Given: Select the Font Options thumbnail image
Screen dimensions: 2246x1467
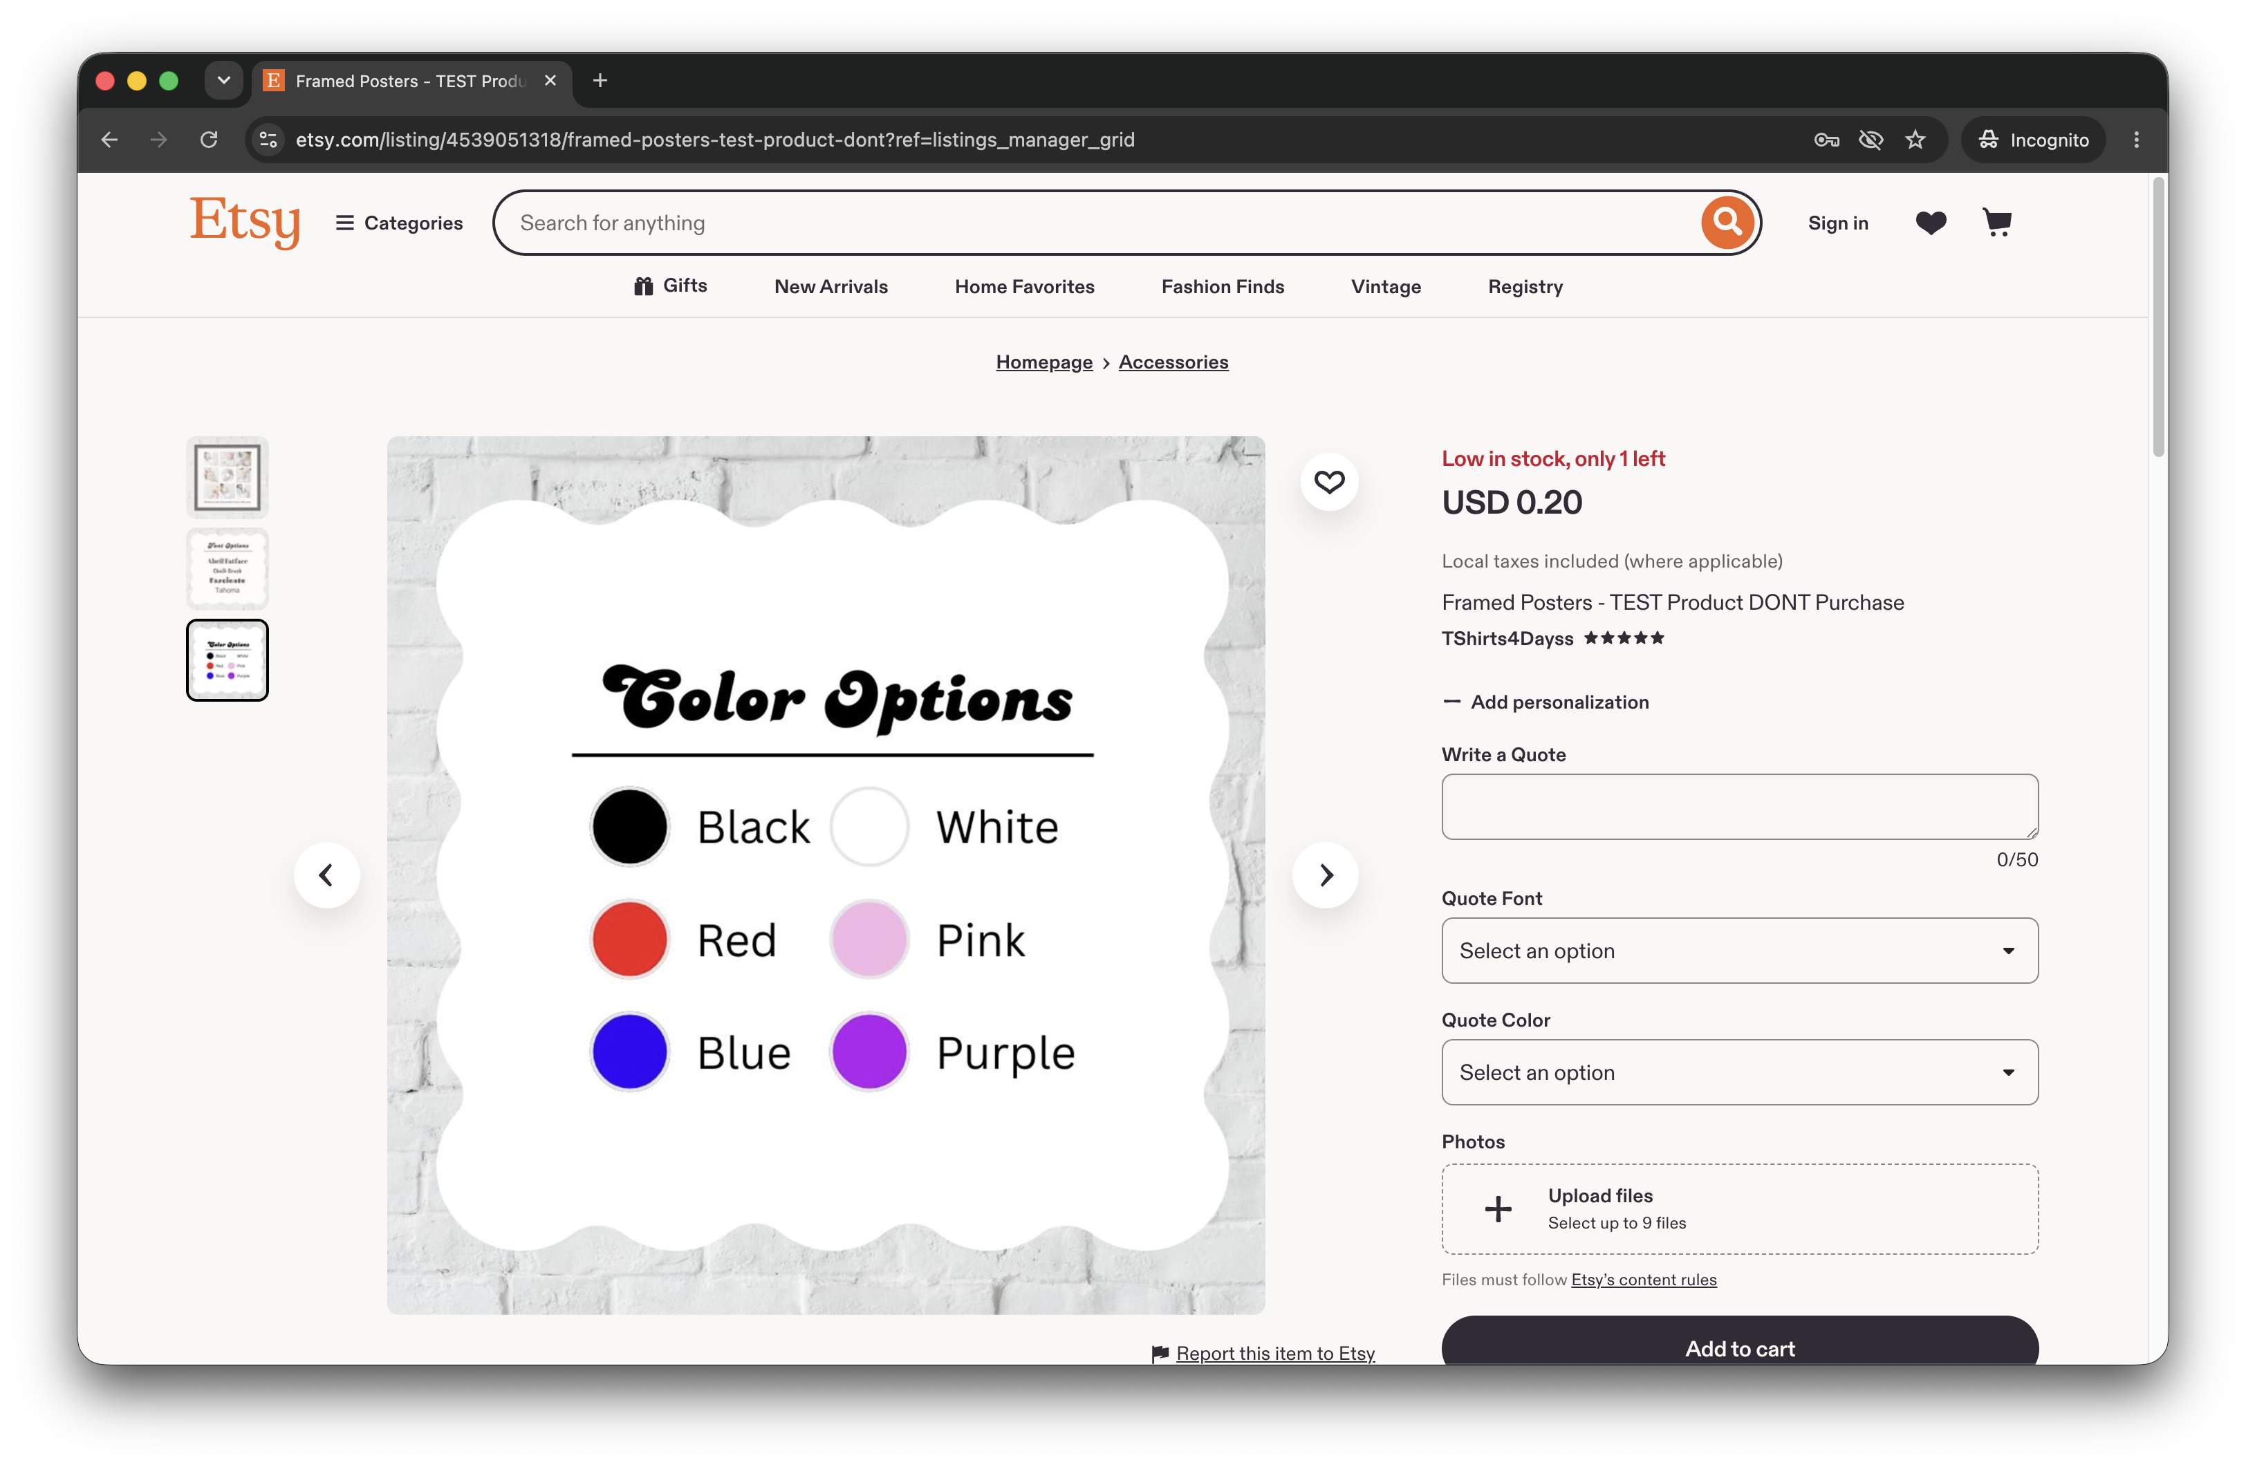Looking at the screenshot, I should point(228,568).
